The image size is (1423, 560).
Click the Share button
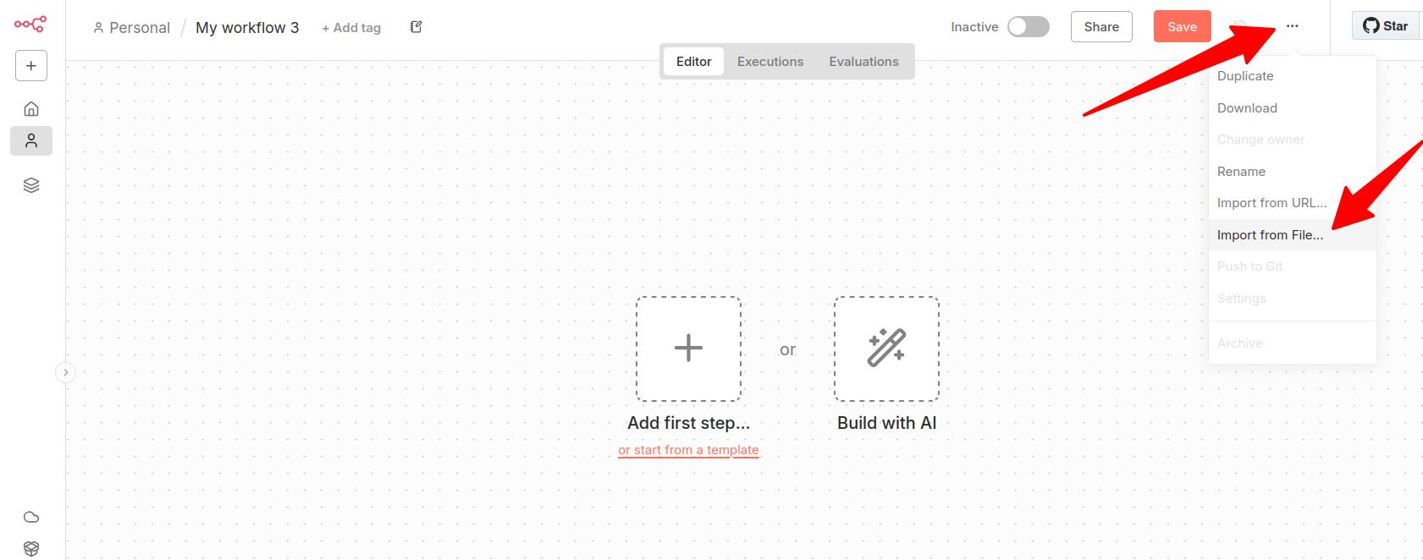1100,27
